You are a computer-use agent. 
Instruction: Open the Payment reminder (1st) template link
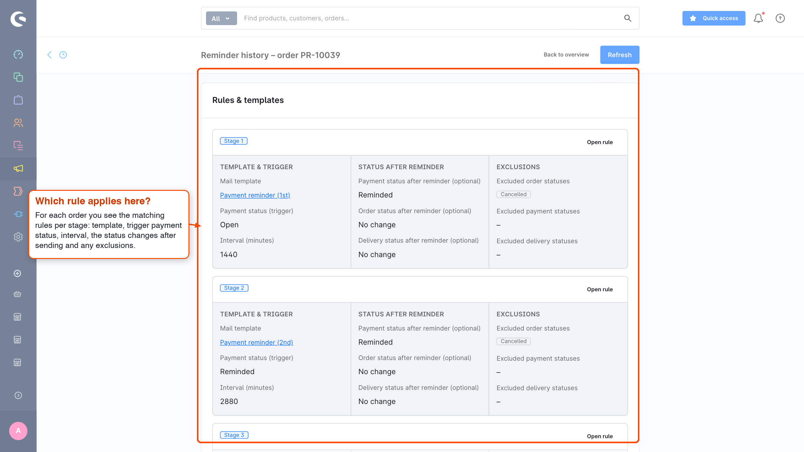[255, 195]
